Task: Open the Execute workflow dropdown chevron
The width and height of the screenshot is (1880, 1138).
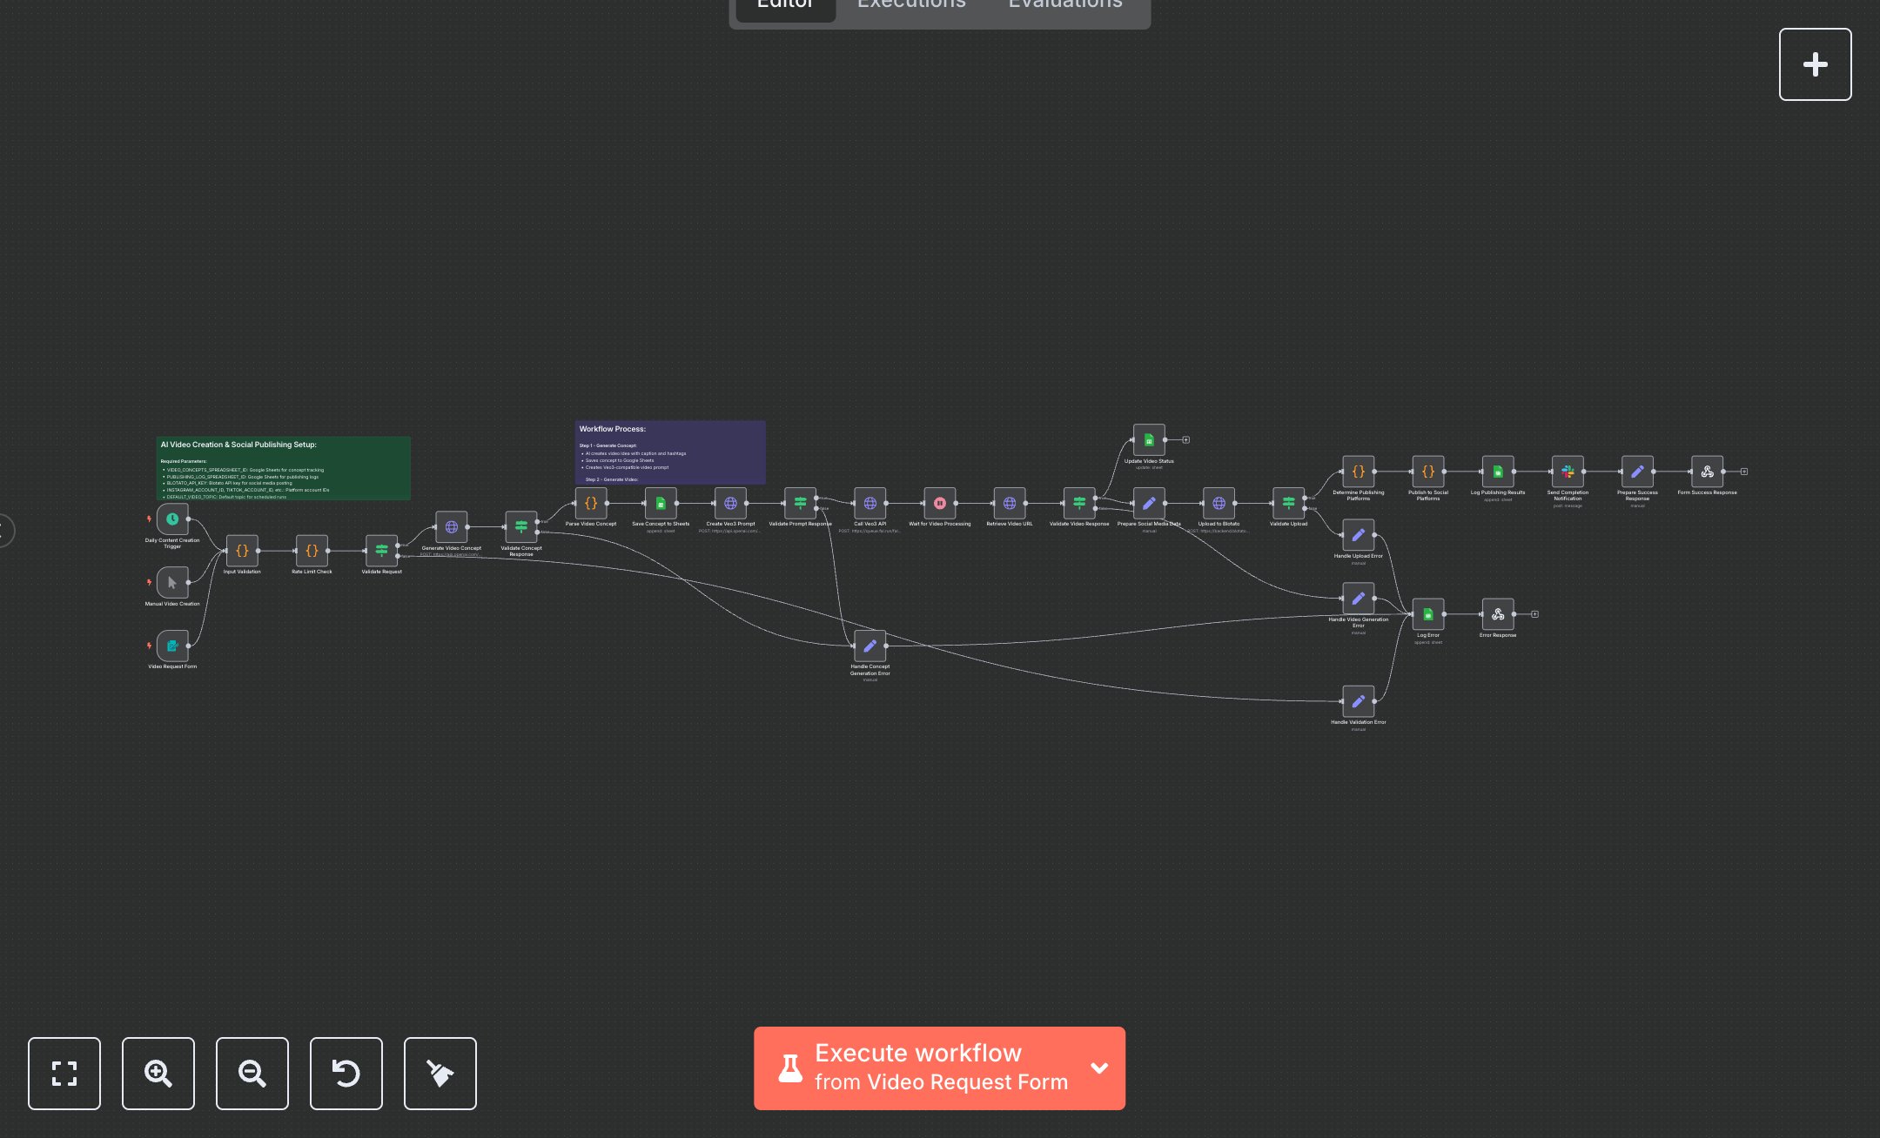Action: point(1099,1068)
